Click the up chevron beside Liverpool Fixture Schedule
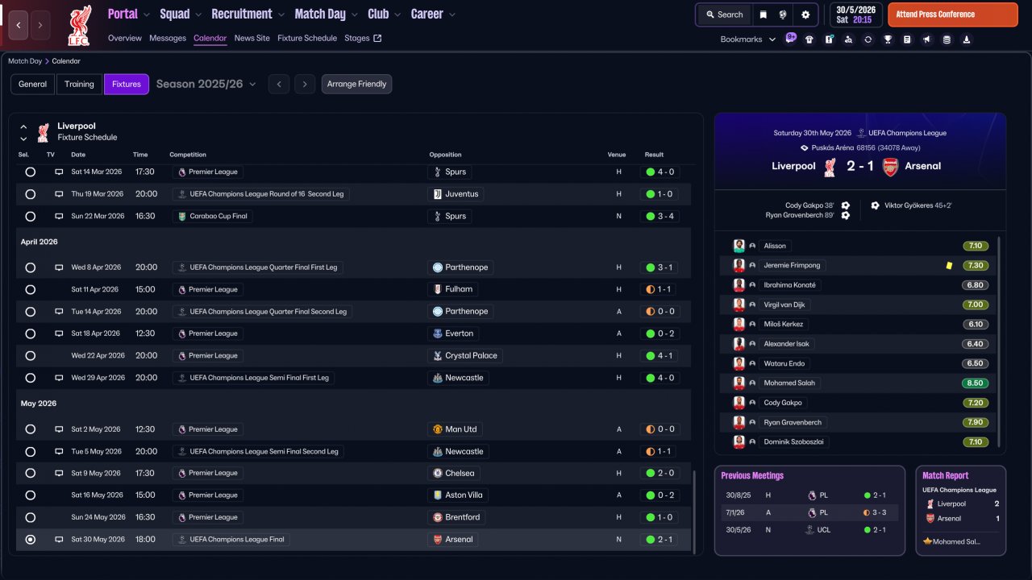Screen dimensions: 1032x580 (23, 127)
